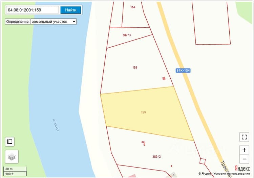Click the 84К-134 road label
The width and height of the screenshot is (254, 178).
(x=183, y=71)
